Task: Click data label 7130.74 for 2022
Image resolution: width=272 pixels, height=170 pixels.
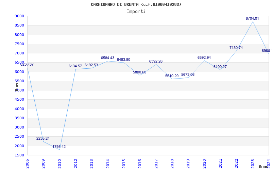Action: 236,48
